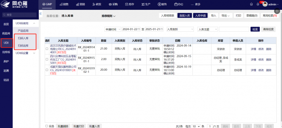Open 扫码出库 in the submenu
The height and width of the screenshot is (128, 282).
click(x=23, y=46)
